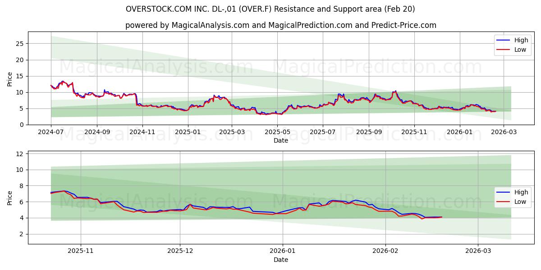Image resolution: width=541 pixels, height=270 pixels.
Task: Click the '25' y-axis tick in the upper chart
Action: (x=20, y=44)
